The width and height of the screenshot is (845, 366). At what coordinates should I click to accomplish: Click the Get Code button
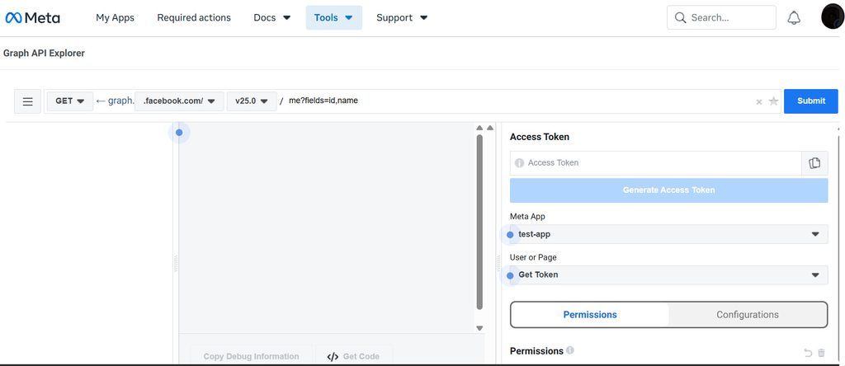pos(353,356)
